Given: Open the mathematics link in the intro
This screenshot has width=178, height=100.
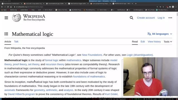Looking at the screenshot, I should [x=74, y=60].
